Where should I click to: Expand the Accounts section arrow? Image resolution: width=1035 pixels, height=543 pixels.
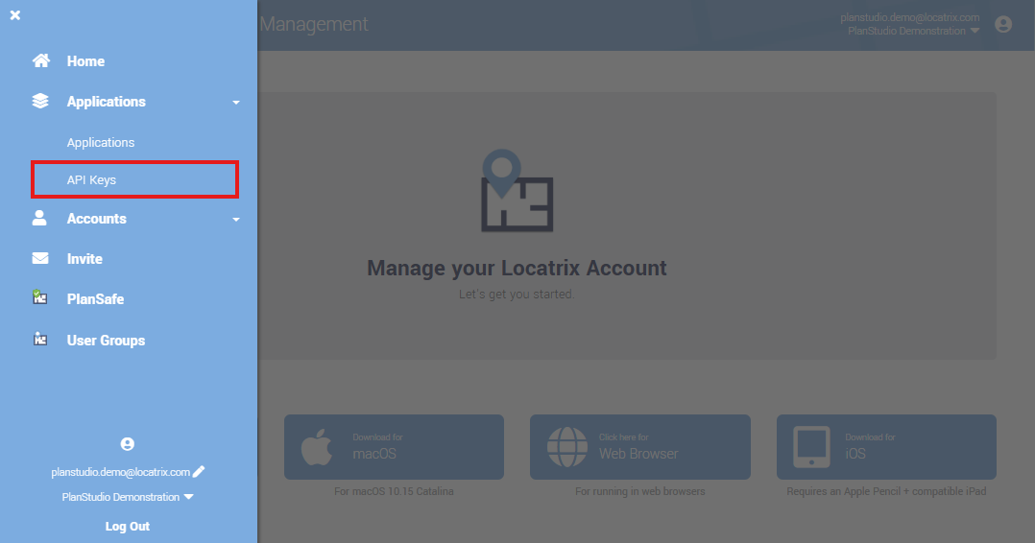point(235,219)
